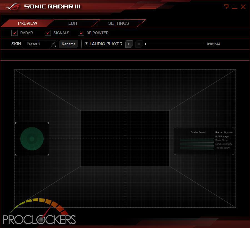Open the SETTINGS tab

(118, 23)
